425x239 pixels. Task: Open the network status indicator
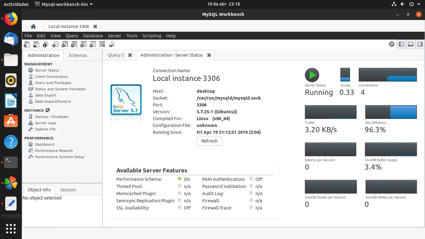[394, 4]
